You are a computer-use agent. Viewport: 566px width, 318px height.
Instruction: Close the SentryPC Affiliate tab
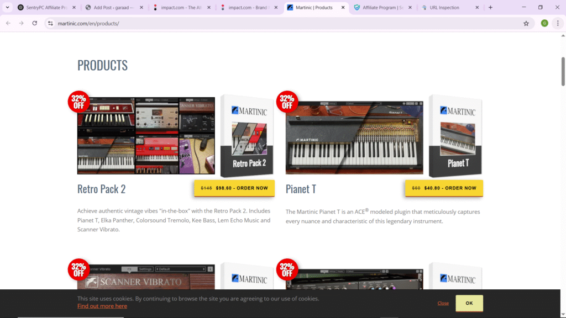74,7
